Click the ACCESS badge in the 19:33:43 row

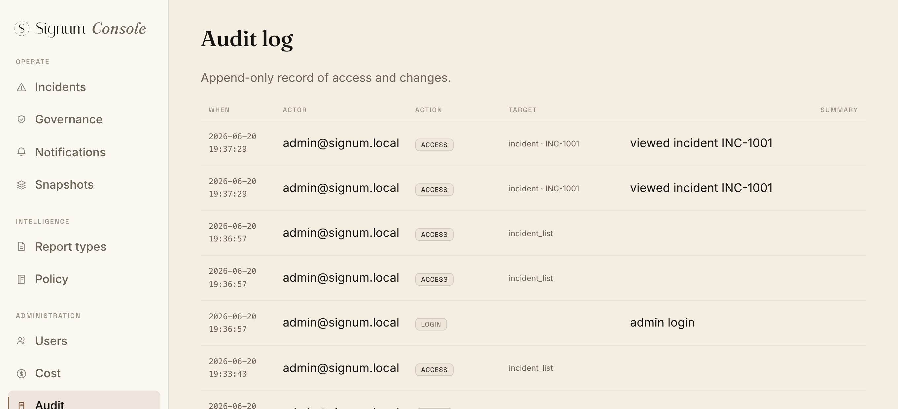(x=434, y=370)
